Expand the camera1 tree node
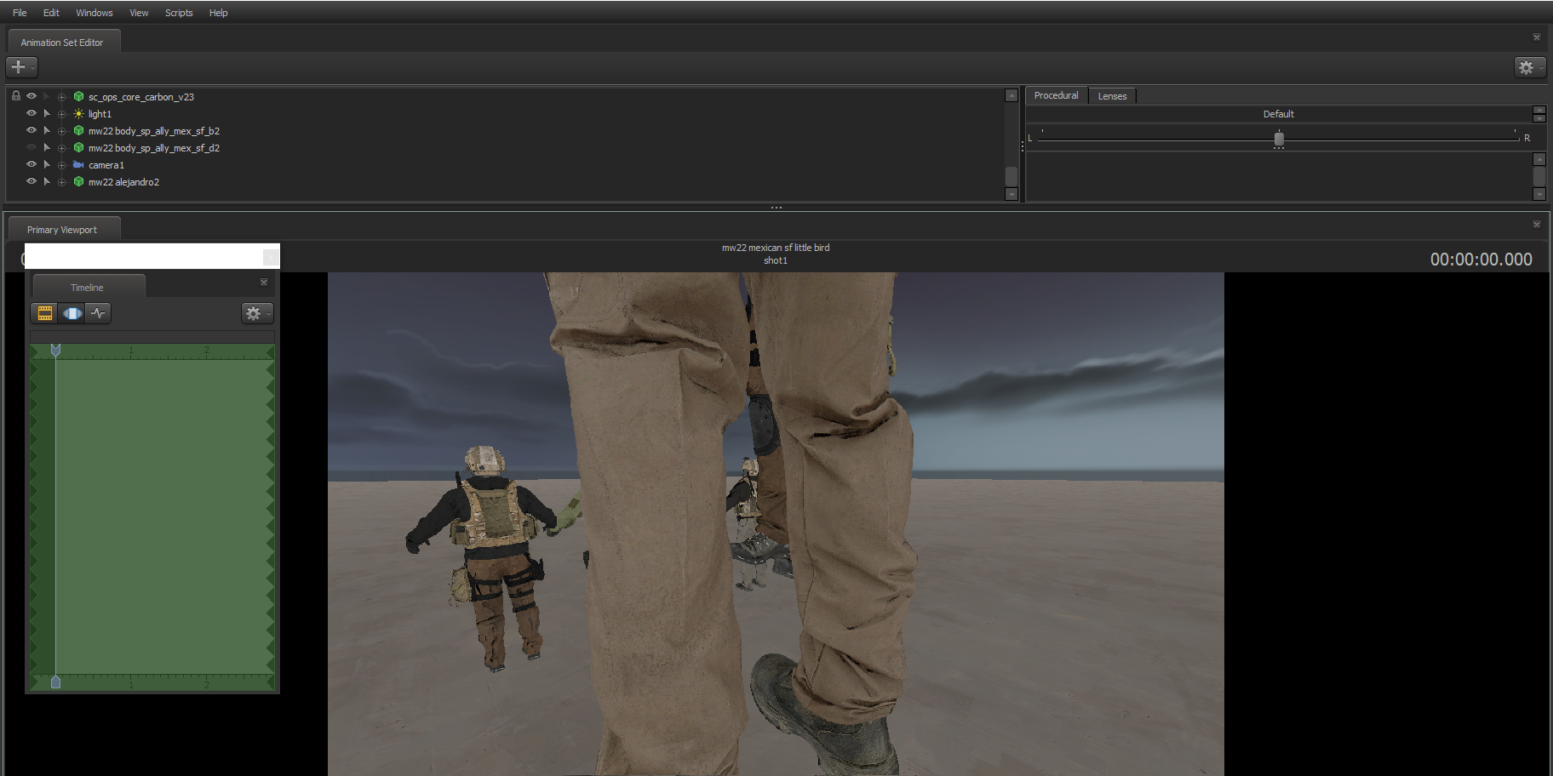Viewport: 1553px width, 776px height. point(61,164)
